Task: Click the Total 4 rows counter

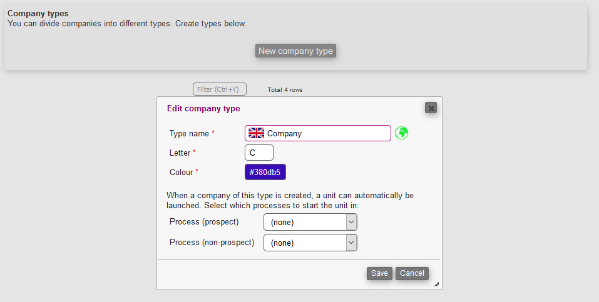Action: click(x=285, y=90)
